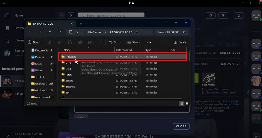Go forward in the EA app navigation
Image resolution: width=262 pixels, height=138 pixels.
coord(71,15)
